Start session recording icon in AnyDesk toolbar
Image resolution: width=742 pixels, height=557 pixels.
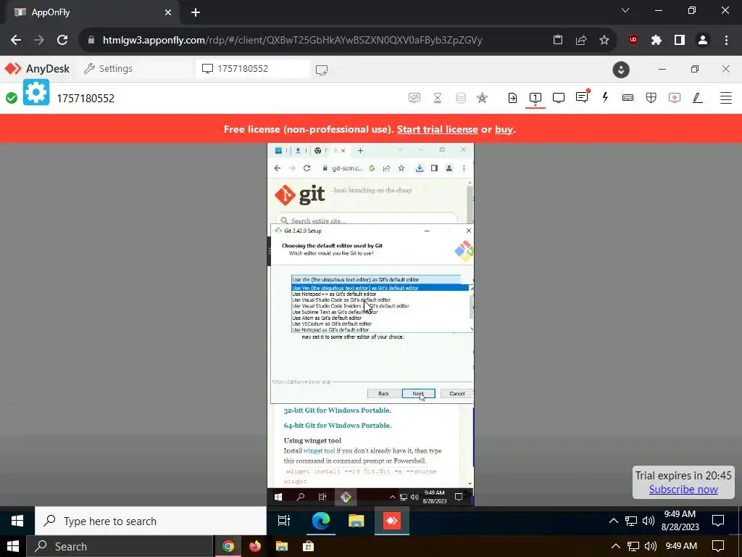coord(675,98)
